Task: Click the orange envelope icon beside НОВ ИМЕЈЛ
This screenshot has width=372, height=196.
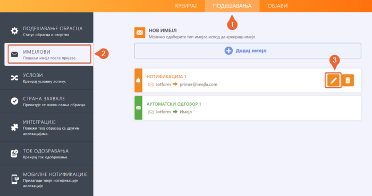Action: pos(140,33)
